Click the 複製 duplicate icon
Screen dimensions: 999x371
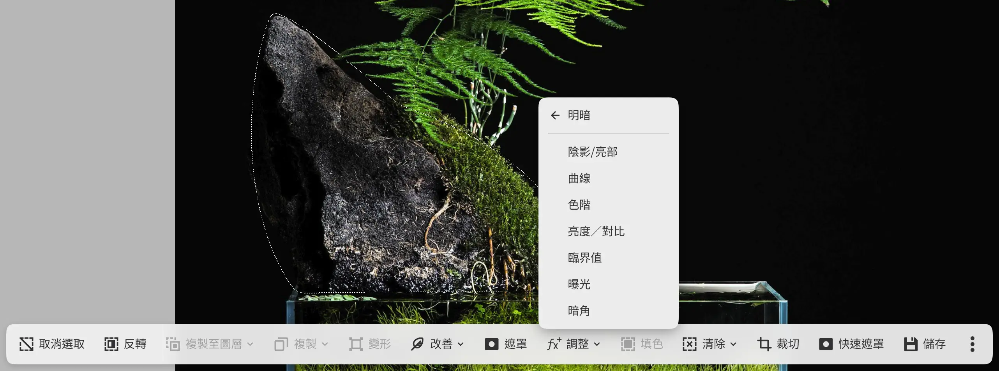(281, 344)
